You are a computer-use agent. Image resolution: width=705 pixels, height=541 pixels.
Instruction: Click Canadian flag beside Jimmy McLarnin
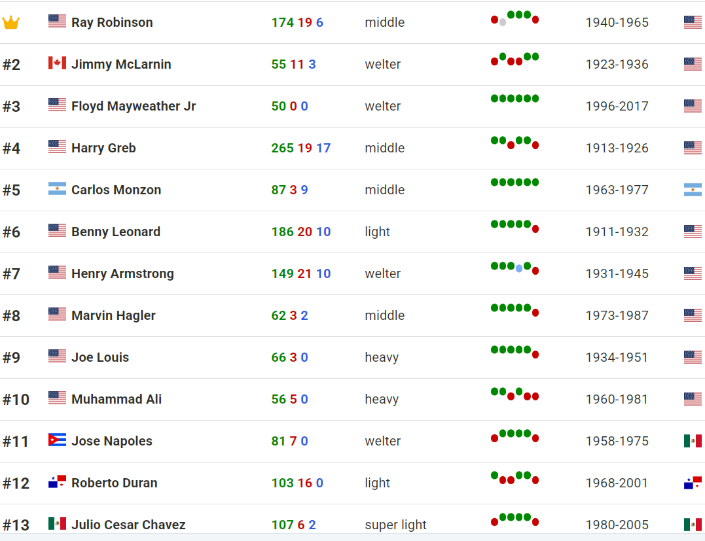pyautogui.click(x=57, y=63)
